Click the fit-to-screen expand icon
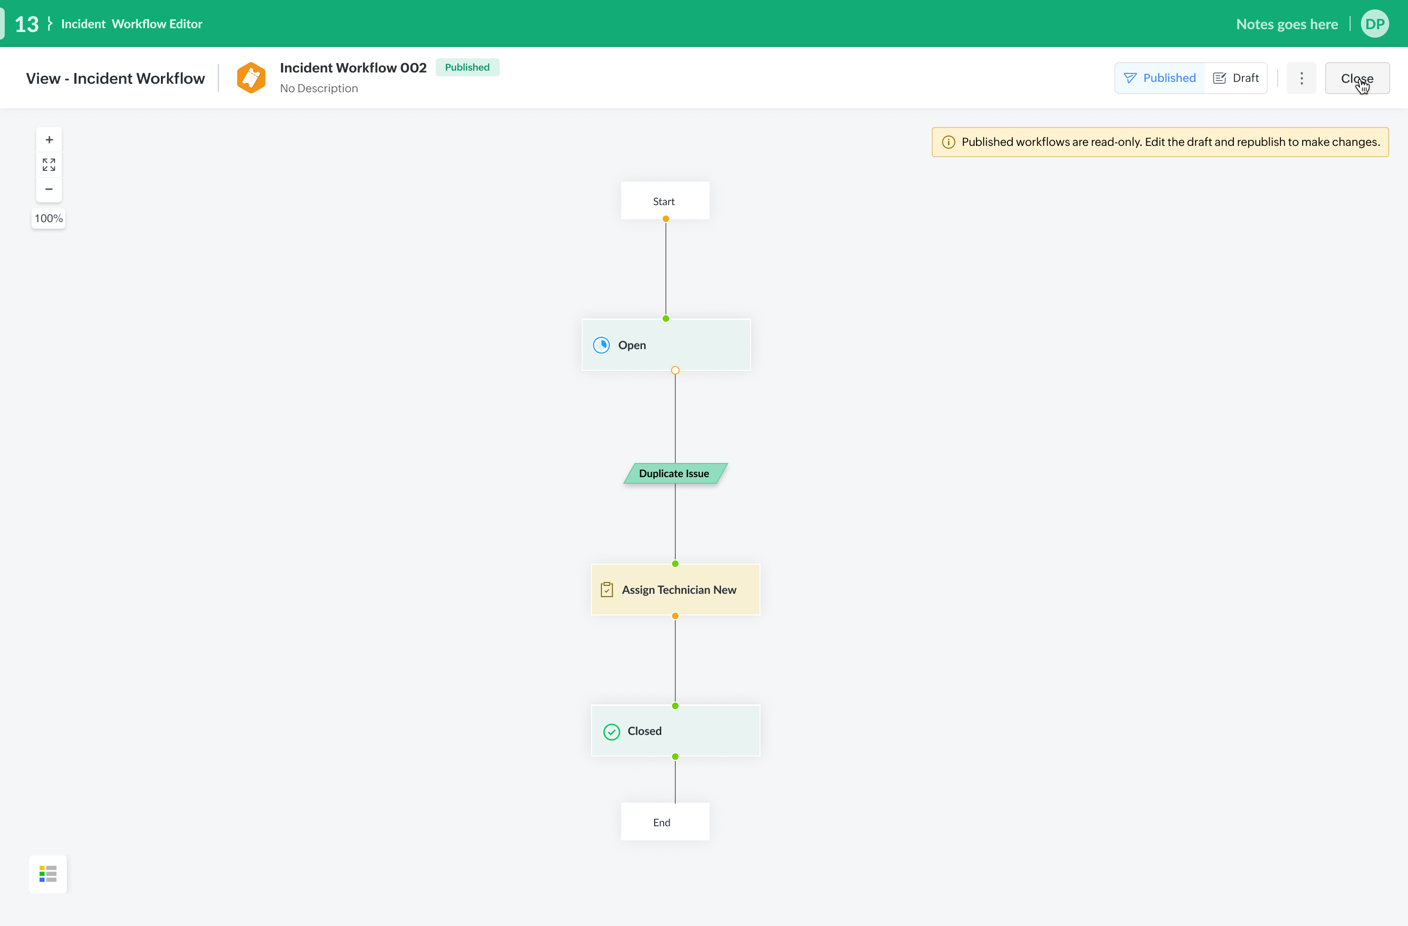This screenshot has width=1408, height=926. [49, 165]
